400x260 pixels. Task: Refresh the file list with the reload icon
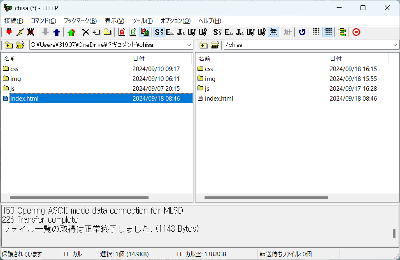click(302, 32)
